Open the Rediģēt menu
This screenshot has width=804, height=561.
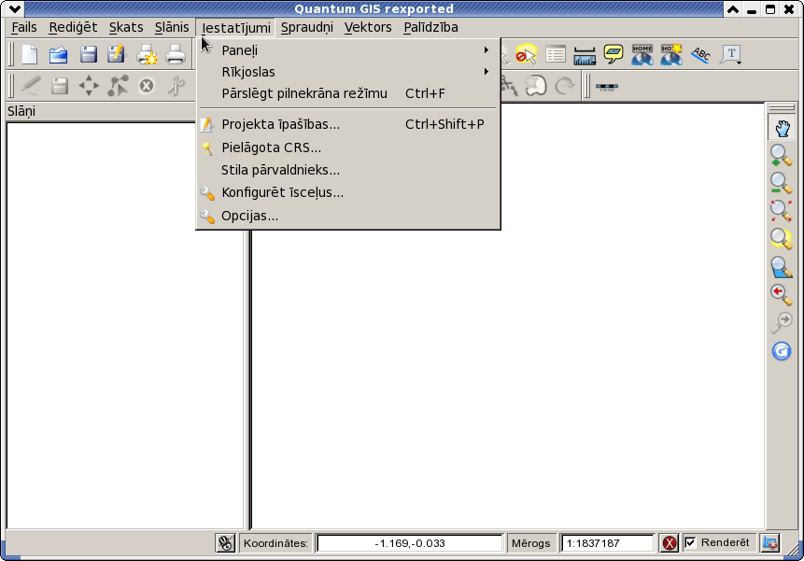73,27
